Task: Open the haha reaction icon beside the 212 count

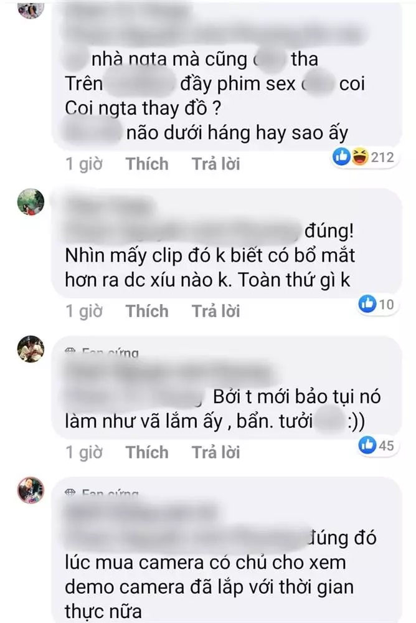Action: pos(360,158)
